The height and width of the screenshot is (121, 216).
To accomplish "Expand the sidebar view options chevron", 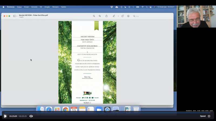I will [17, 16].
